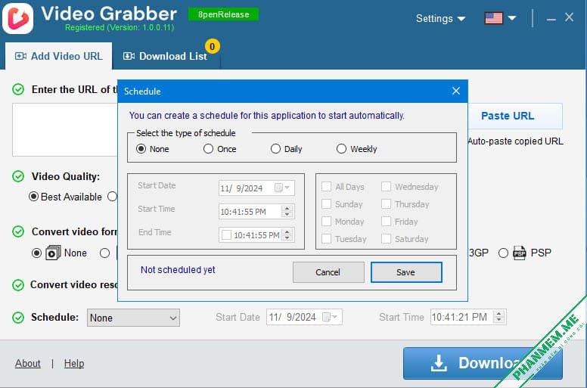
Task: Close the Schedule dialog
Action: [455, 91]
